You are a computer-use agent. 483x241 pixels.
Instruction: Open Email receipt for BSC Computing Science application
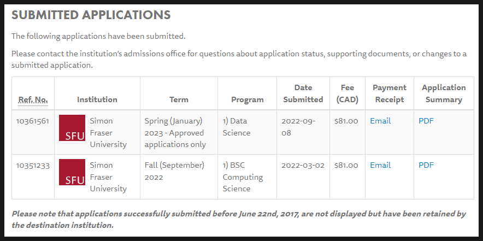point(380,165)
